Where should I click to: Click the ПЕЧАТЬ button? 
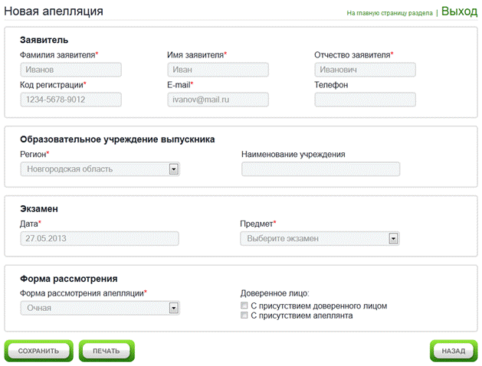[107, 351]
